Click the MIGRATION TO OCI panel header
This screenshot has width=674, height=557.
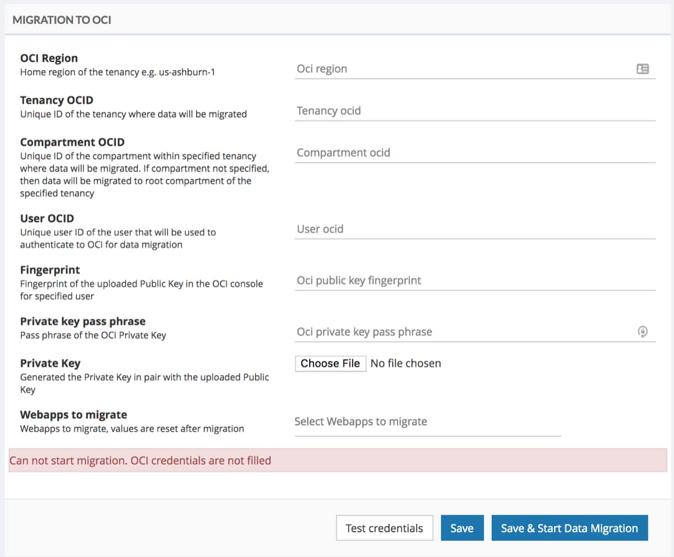[x=62, y=20]
